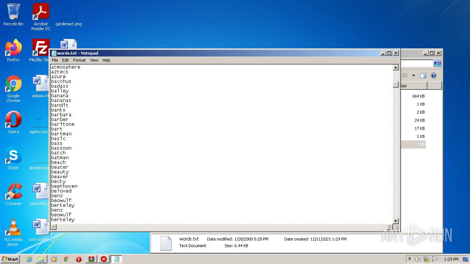The width and height of the screenshot is (470, 264).
Task: Click the Notepad vertical scrollbar thumb
Action: [x=396, y=85]
